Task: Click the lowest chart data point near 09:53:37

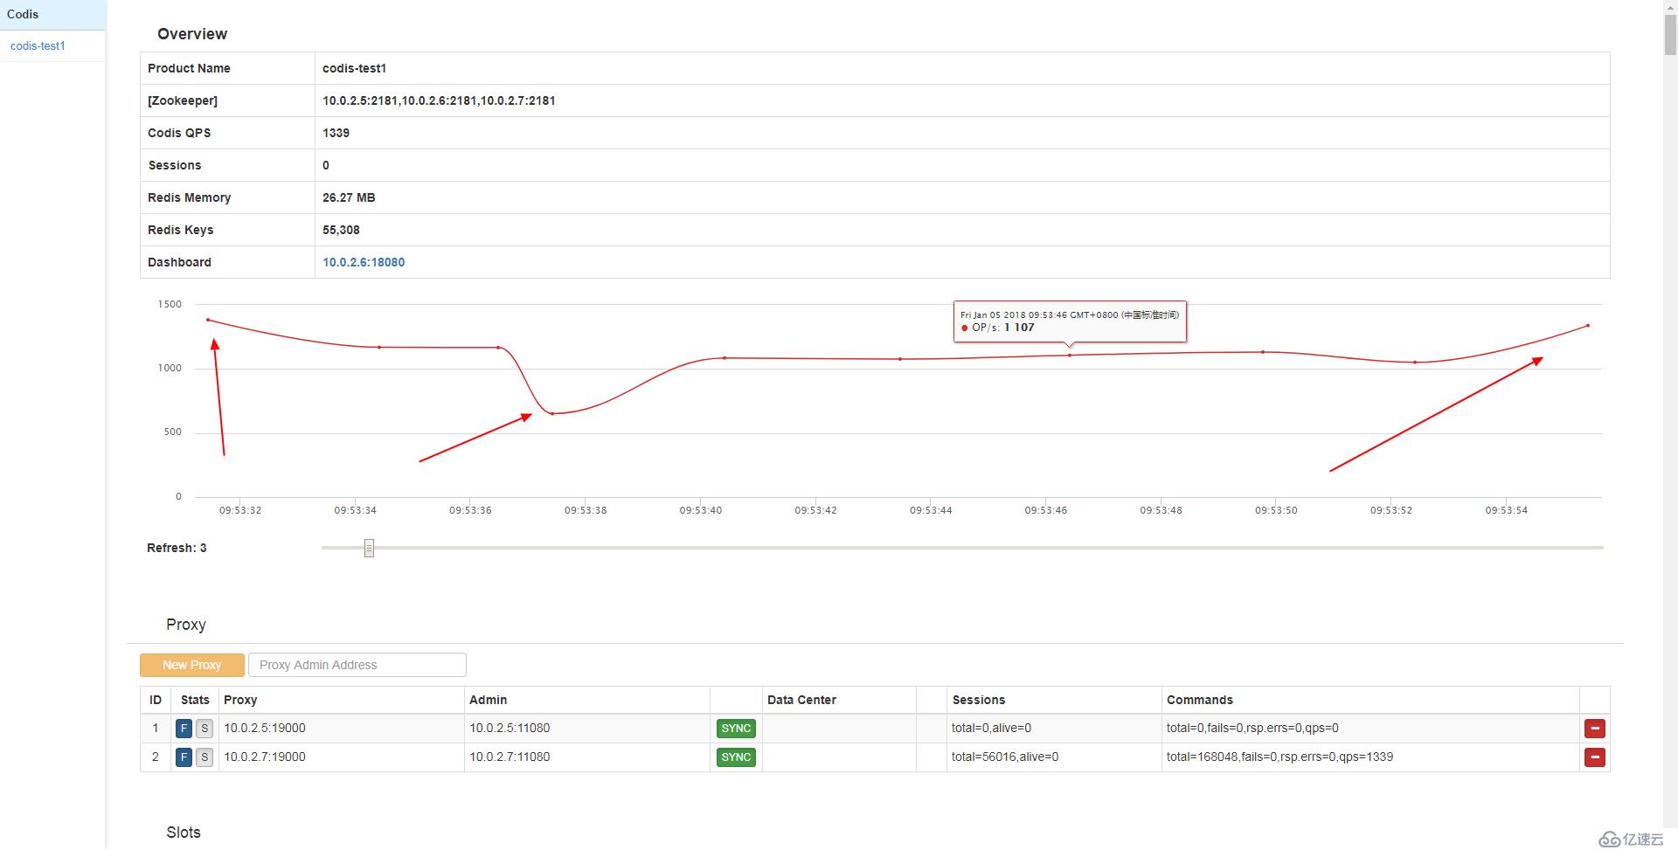Action: coord(552,413)
